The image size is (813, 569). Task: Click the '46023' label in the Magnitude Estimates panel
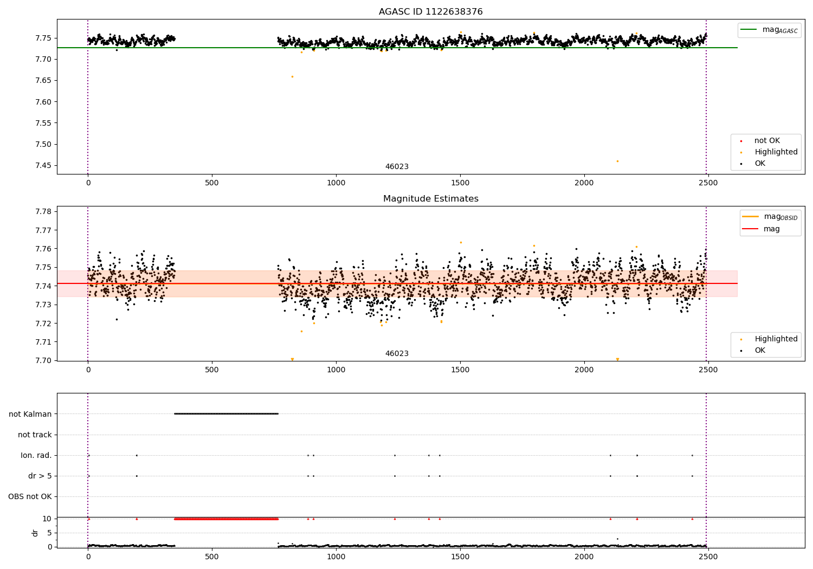397,354
